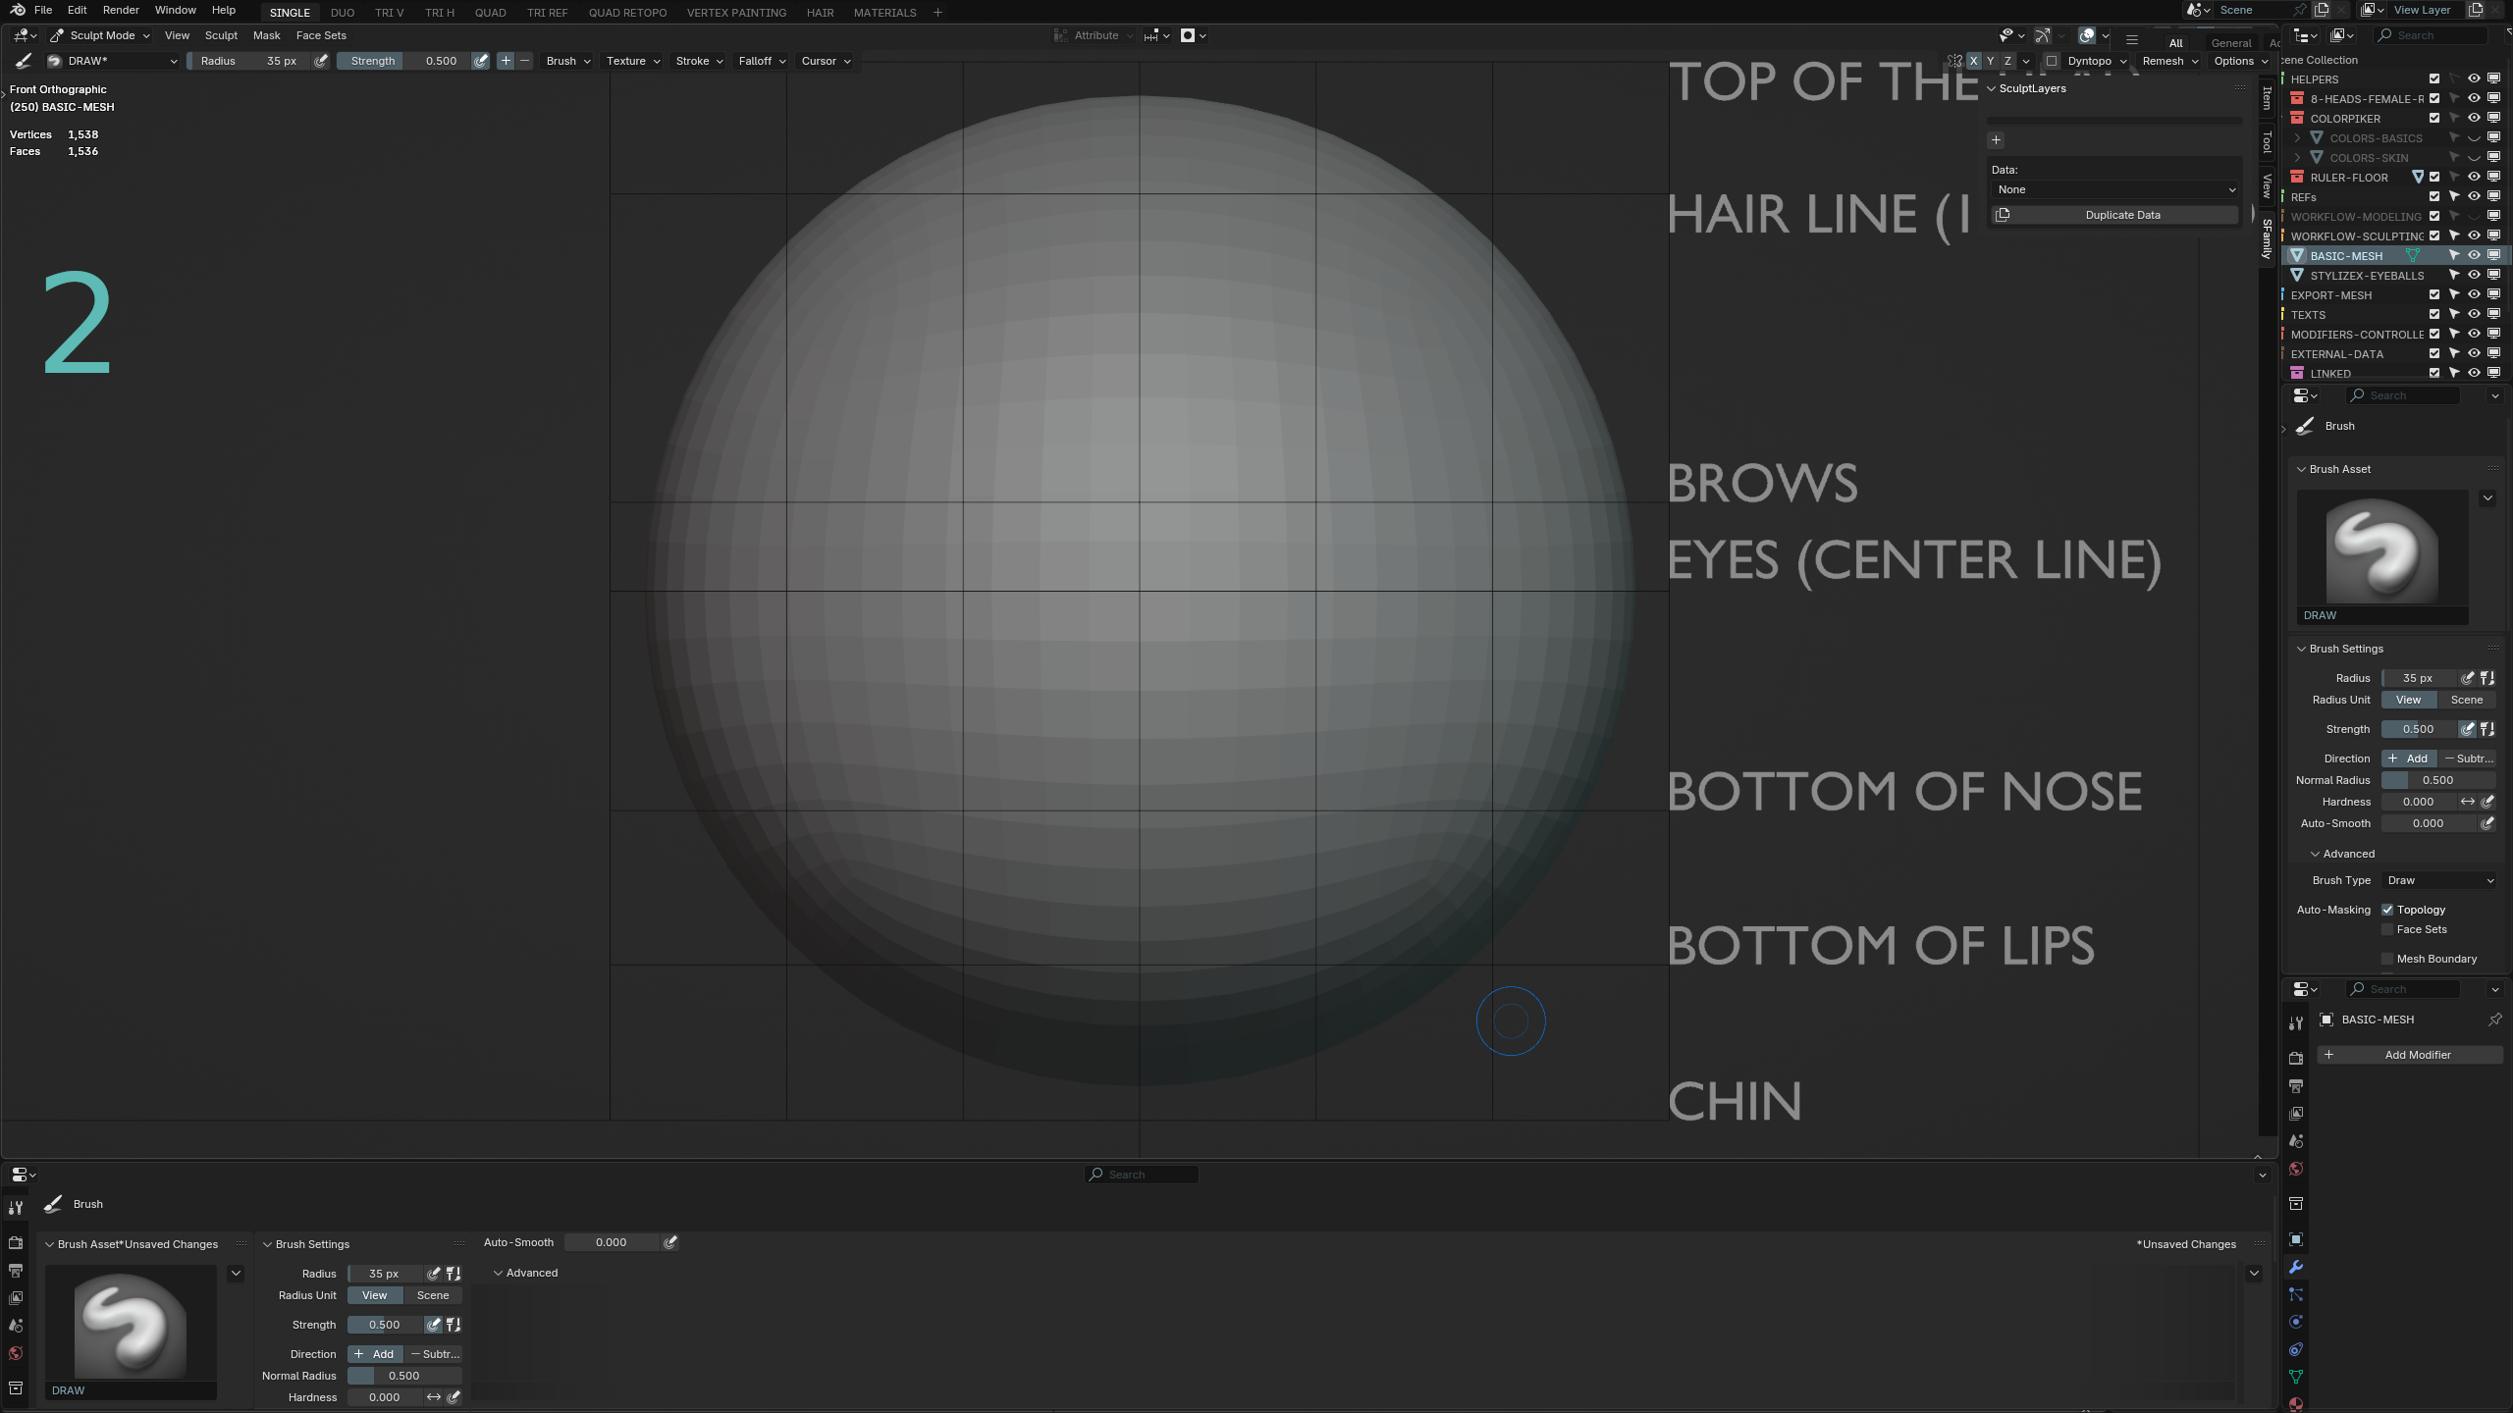Click the symmetry butterfly icon

1955,61
